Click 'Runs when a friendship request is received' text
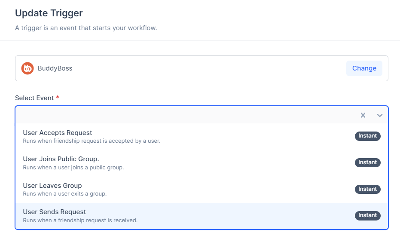 coord(80,220)
